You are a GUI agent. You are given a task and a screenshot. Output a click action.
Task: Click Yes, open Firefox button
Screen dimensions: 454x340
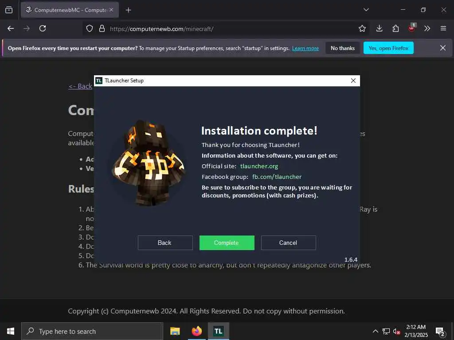point(388,48)
